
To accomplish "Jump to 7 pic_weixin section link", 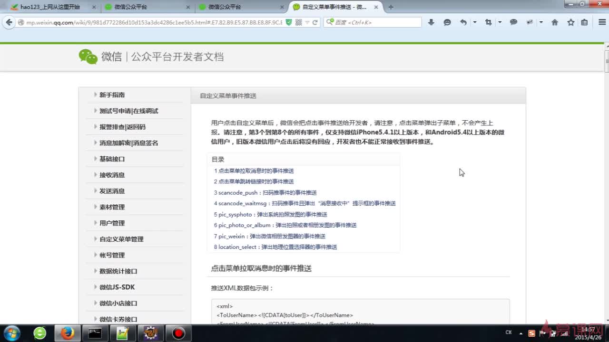I will tap(270, 236).
